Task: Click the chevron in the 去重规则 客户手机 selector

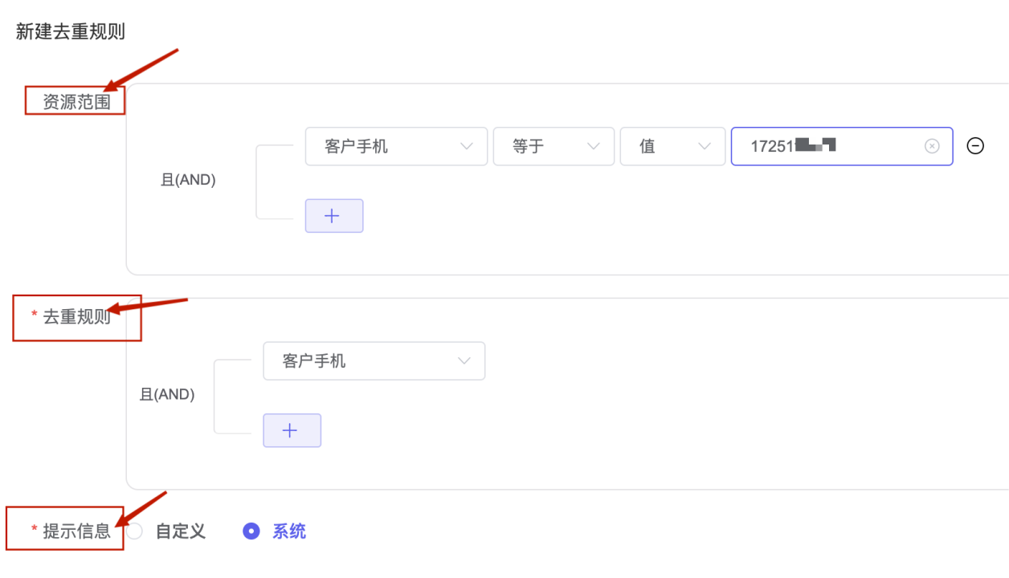Action: coord(464,360)
